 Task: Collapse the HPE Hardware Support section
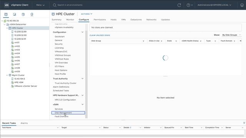pyautogui.click(x=82, y=95)
